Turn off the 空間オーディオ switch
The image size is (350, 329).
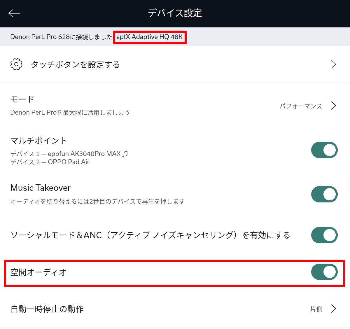[x=324, y=272]
